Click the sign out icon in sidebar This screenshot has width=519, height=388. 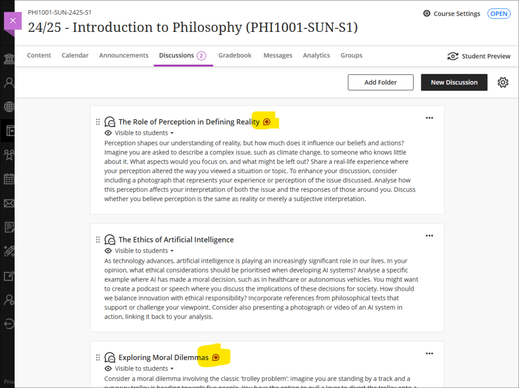coord(9,324)
